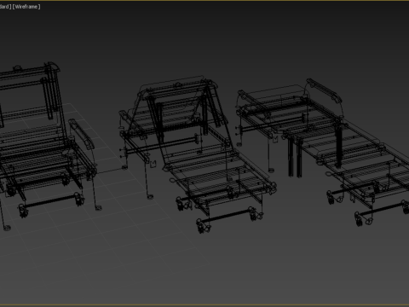Select the right flat bed wireframe model

322,152
